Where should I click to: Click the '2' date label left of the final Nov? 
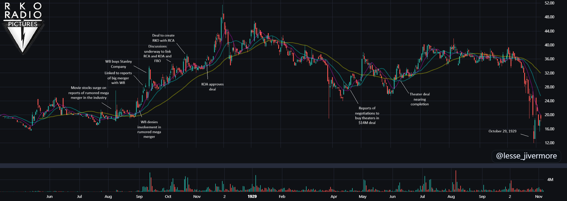(510, 197)
